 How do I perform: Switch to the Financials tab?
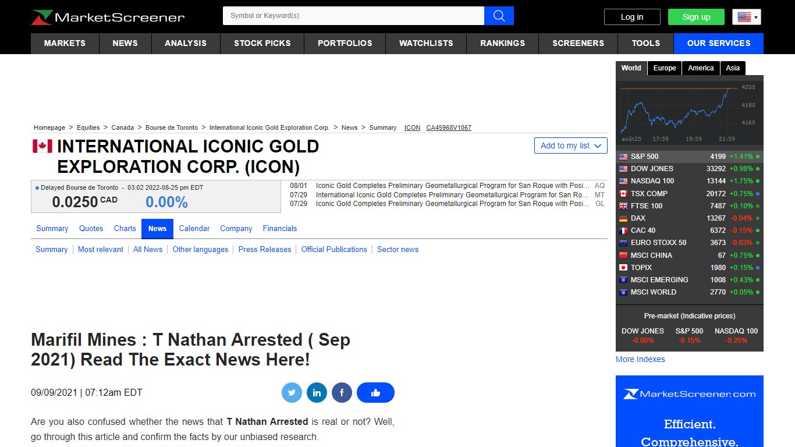tap(280, 229)
